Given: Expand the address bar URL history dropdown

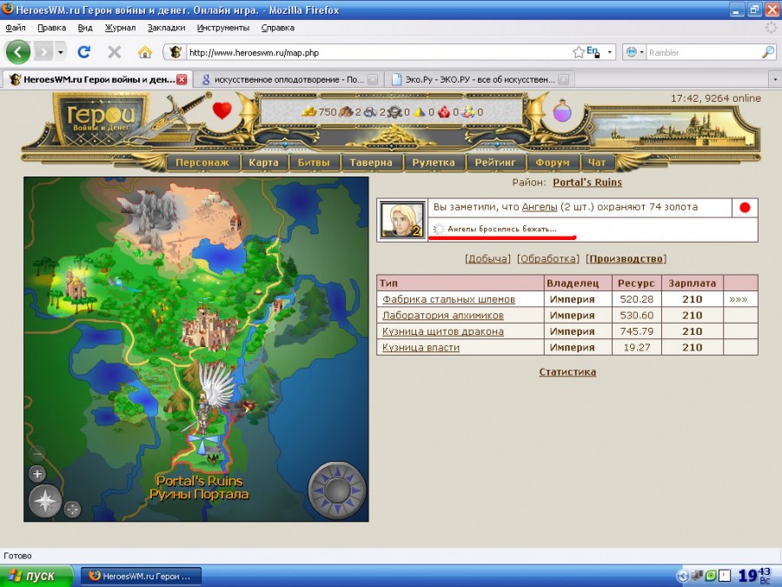Looking at the screenshot, I should 609,52.
